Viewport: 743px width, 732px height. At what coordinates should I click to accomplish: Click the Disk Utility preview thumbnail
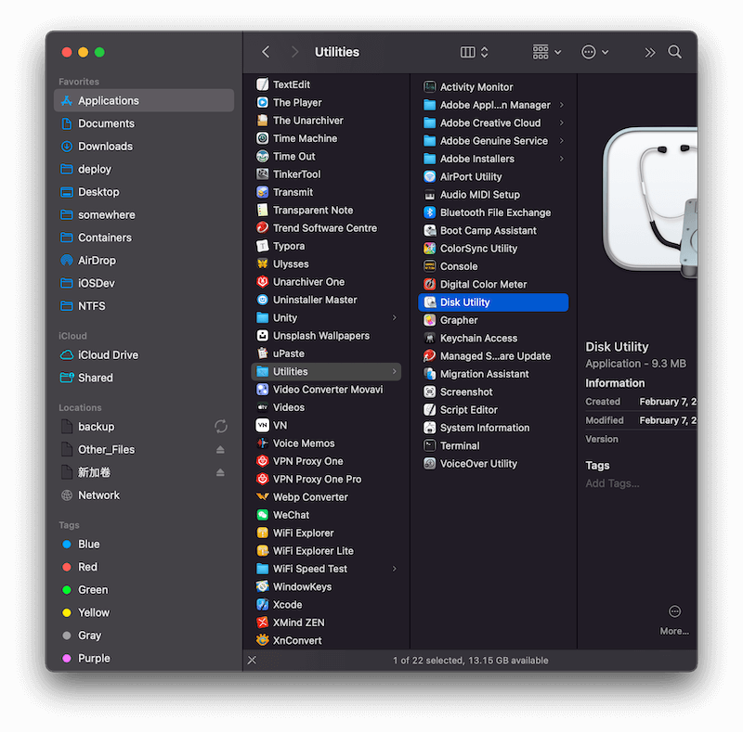[x=649, y=202]
